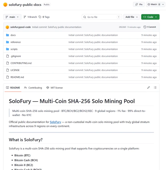The height and width of the screenshot is (170, 166).
Task: Click the committer avatar in commit bar
Action: (x=7, y=27)
